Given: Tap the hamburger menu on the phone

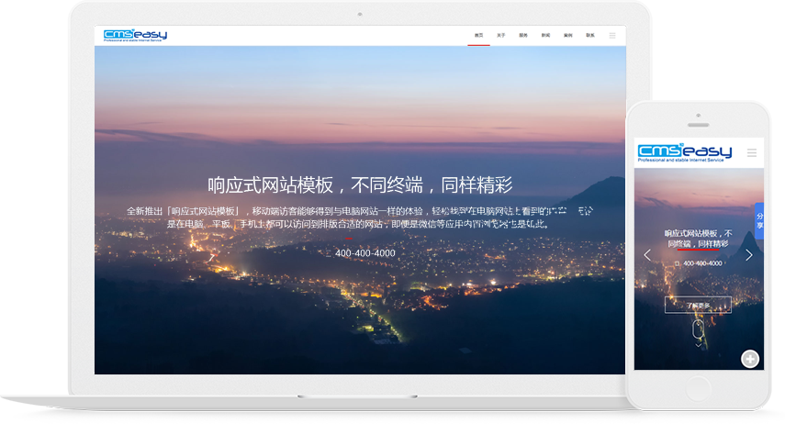Looking at the screenshot, I should click(751, 152).
